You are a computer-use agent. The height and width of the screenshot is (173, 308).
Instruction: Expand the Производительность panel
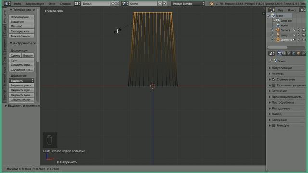click(287, 97)
